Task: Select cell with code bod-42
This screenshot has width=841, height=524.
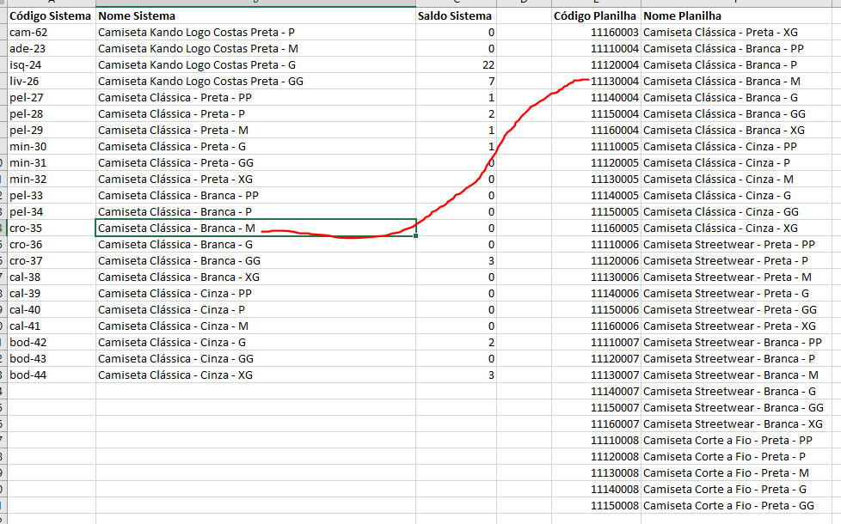Action: point(52,343)
